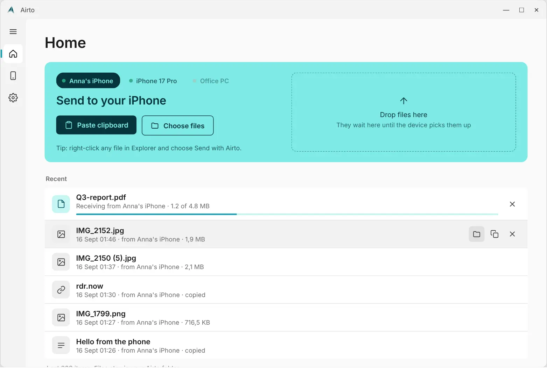Image resolution: width=547 pixels, height=368 pixels.
Task: Copy IMG_2152.jpg to clipboard
Action: point(495,234)
